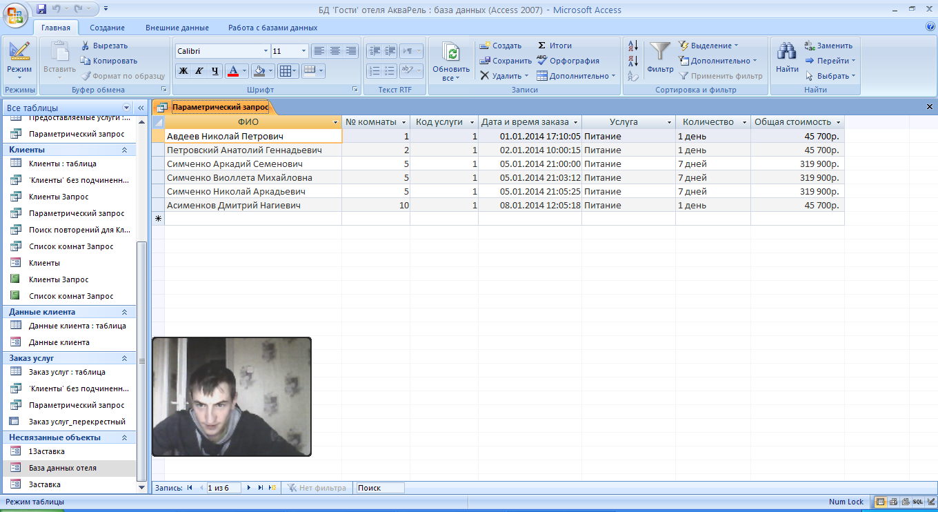Select cell Авдеев Николай Петрович
This screenshot has width=938, height=512.
pyautogui.click(x=253, y=136)
